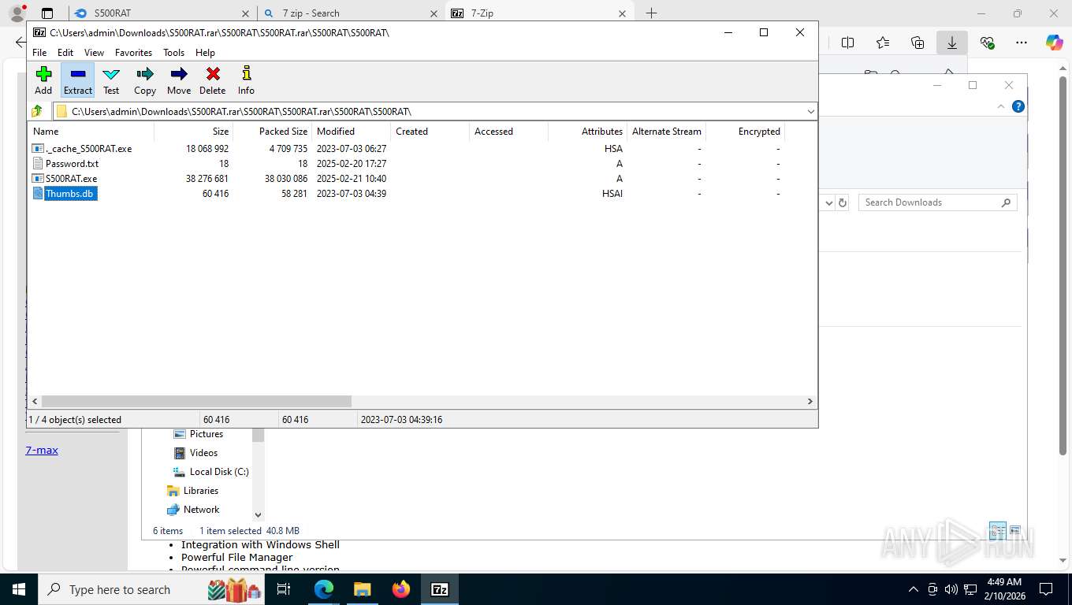This screenshot has height=605, width=1072.
Task: Open the Help menu
Action: 205,53
